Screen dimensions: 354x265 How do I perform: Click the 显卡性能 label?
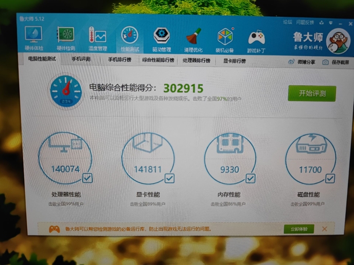148,195
